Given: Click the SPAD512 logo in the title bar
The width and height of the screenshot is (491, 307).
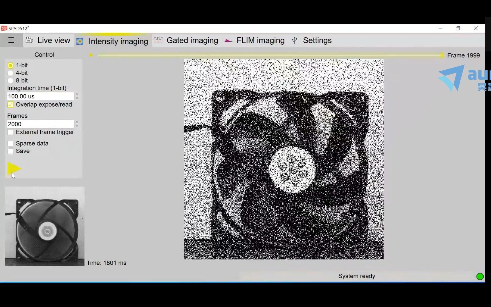Looking at the screenshot, I should (4, 28).
